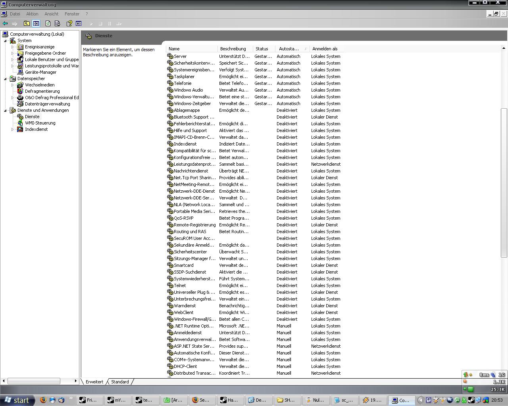508x406 pixels.
Task: Expand the Lokale Benutzer und Gruppen node
Action: click(x=12, y=59)
